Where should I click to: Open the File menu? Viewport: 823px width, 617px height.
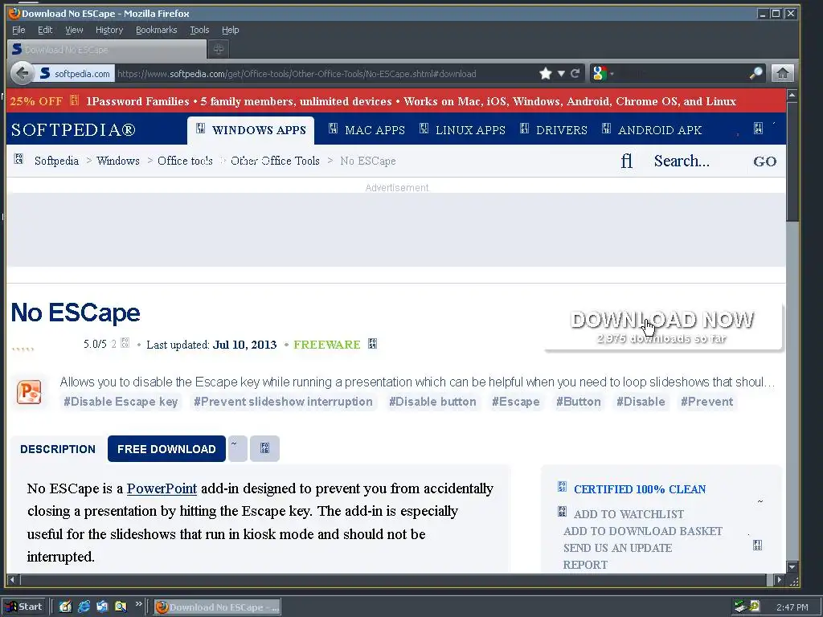(x=18, y=30)
